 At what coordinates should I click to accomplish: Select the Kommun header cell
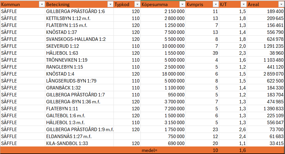tap(23, 4)
